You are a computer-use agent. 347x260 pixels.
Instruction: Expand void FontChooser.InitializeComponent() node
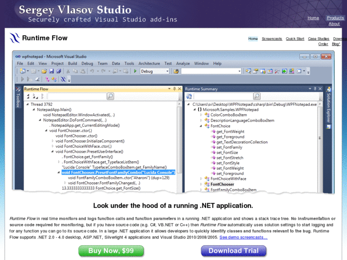click(x=53, y=141)
